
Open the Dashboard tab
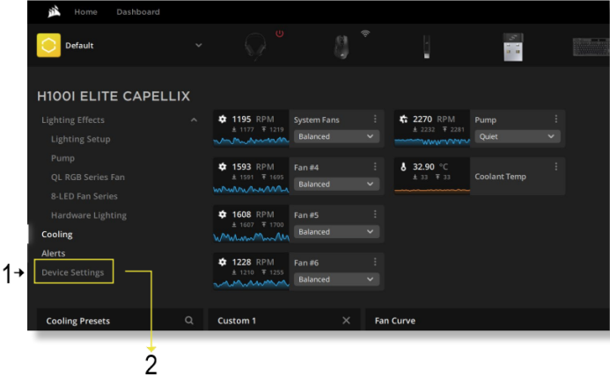(138, 12)
